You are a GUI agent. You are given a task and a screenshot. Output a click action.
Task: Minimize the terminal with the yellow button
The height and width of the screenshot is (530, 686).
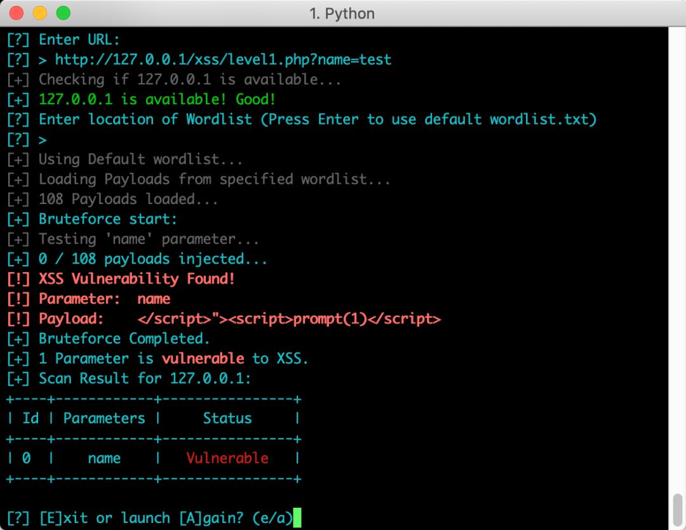(40, 13)
